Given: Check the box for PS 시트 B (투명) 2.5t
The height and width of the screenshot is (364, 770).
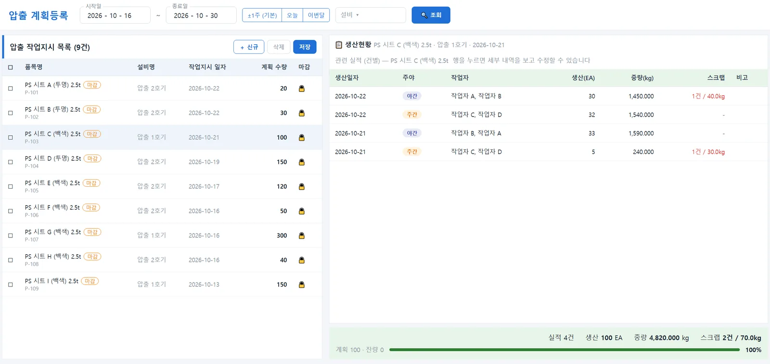Looking at the screenshot, I should click(11, 113).
